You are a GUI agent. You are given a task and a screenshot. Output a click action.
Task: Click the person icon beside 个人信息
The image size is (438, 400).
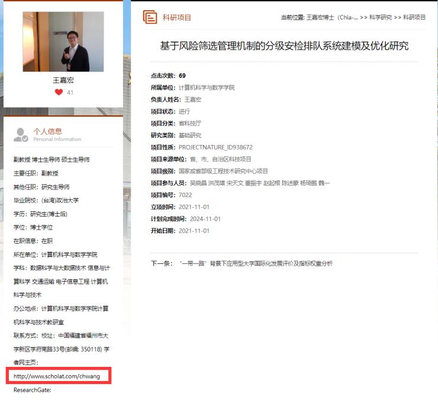click(21, 134)
